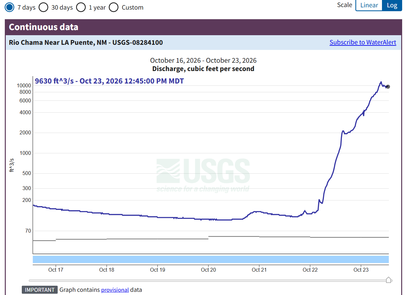Click the 500 y-axis tick label
Image resolution: width=406 pixels, height=295 pixels.
pos(27,173)
